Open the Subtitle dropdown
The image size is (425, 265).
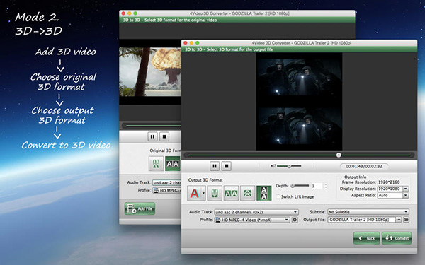click(x=368, y=212)
